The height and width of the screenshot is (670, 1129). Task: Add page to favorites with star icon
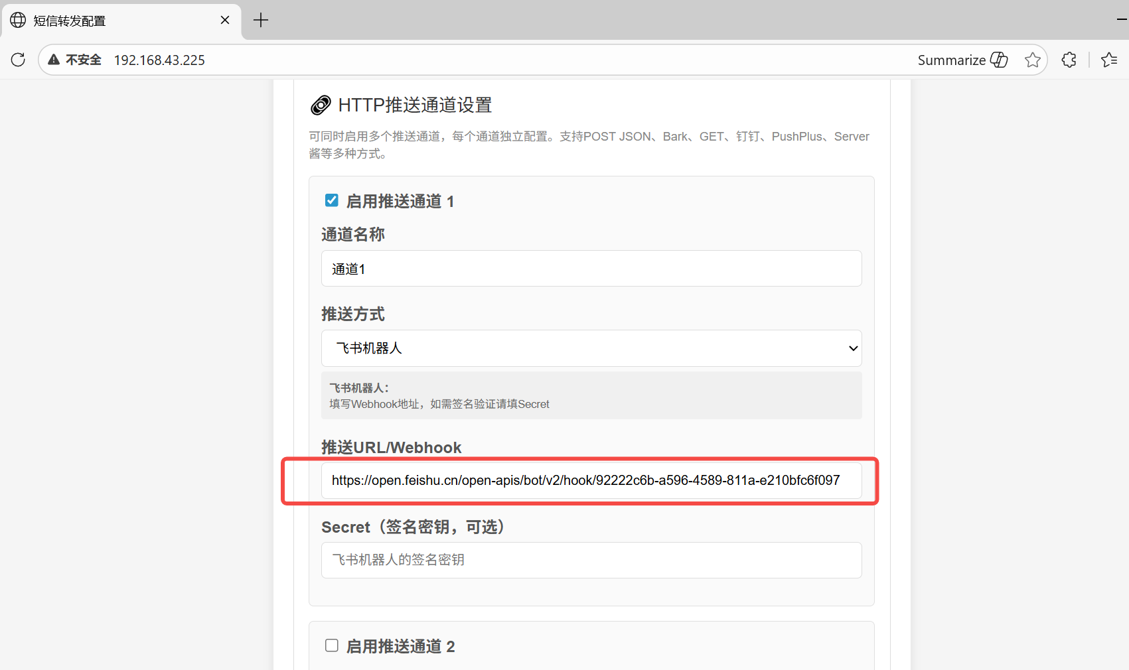1032,60
